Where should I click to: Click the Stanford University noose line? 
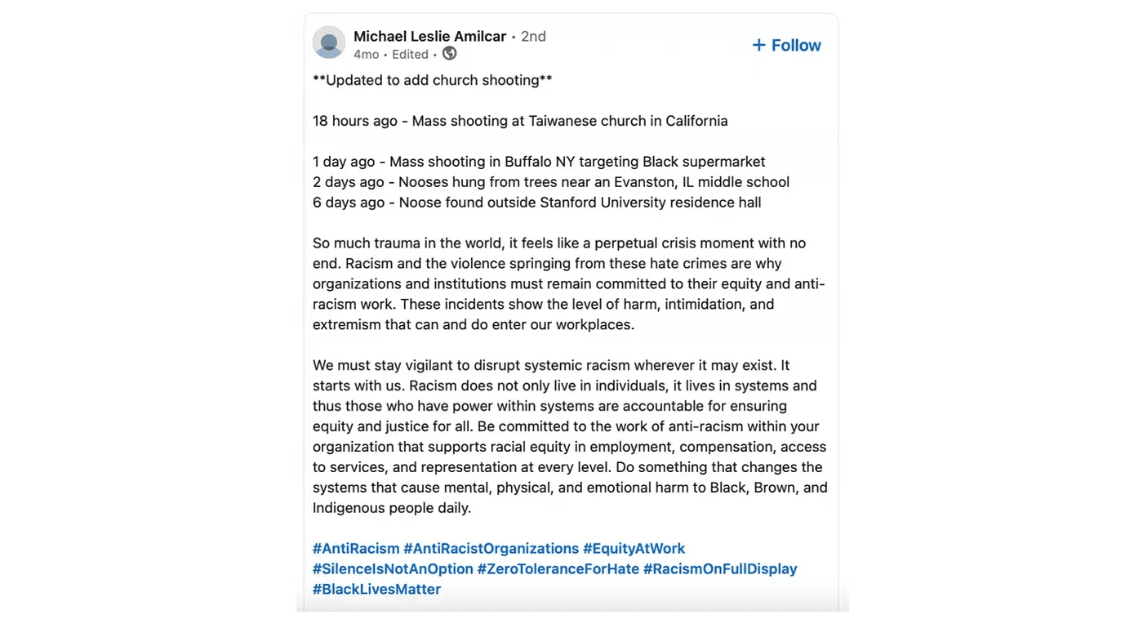pyautogui.click(x=537, y=203)
